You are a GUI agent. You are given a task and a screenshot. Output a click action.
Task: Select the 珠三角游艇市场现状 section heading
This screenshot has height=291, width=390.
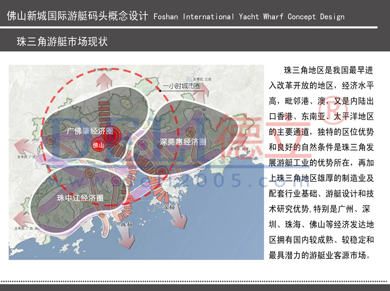point(62,42)
